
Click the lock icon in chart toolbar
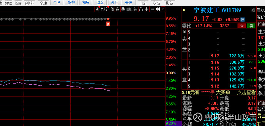pyautogui.click(x=141, y=9)
